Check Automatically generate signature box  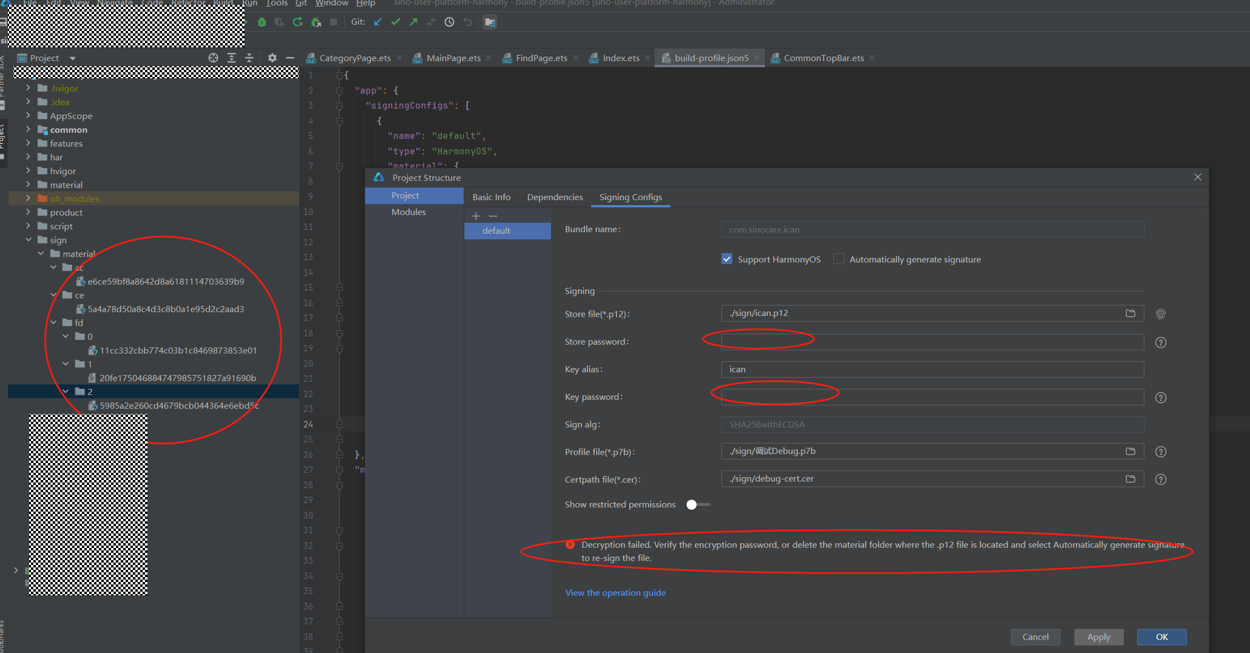click(x=838, y=259)
